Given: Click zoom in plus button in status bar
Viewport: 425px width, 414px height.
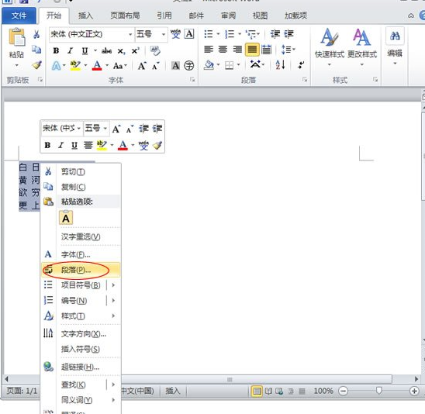Looking at the screenshot, I should pos(414,391).
